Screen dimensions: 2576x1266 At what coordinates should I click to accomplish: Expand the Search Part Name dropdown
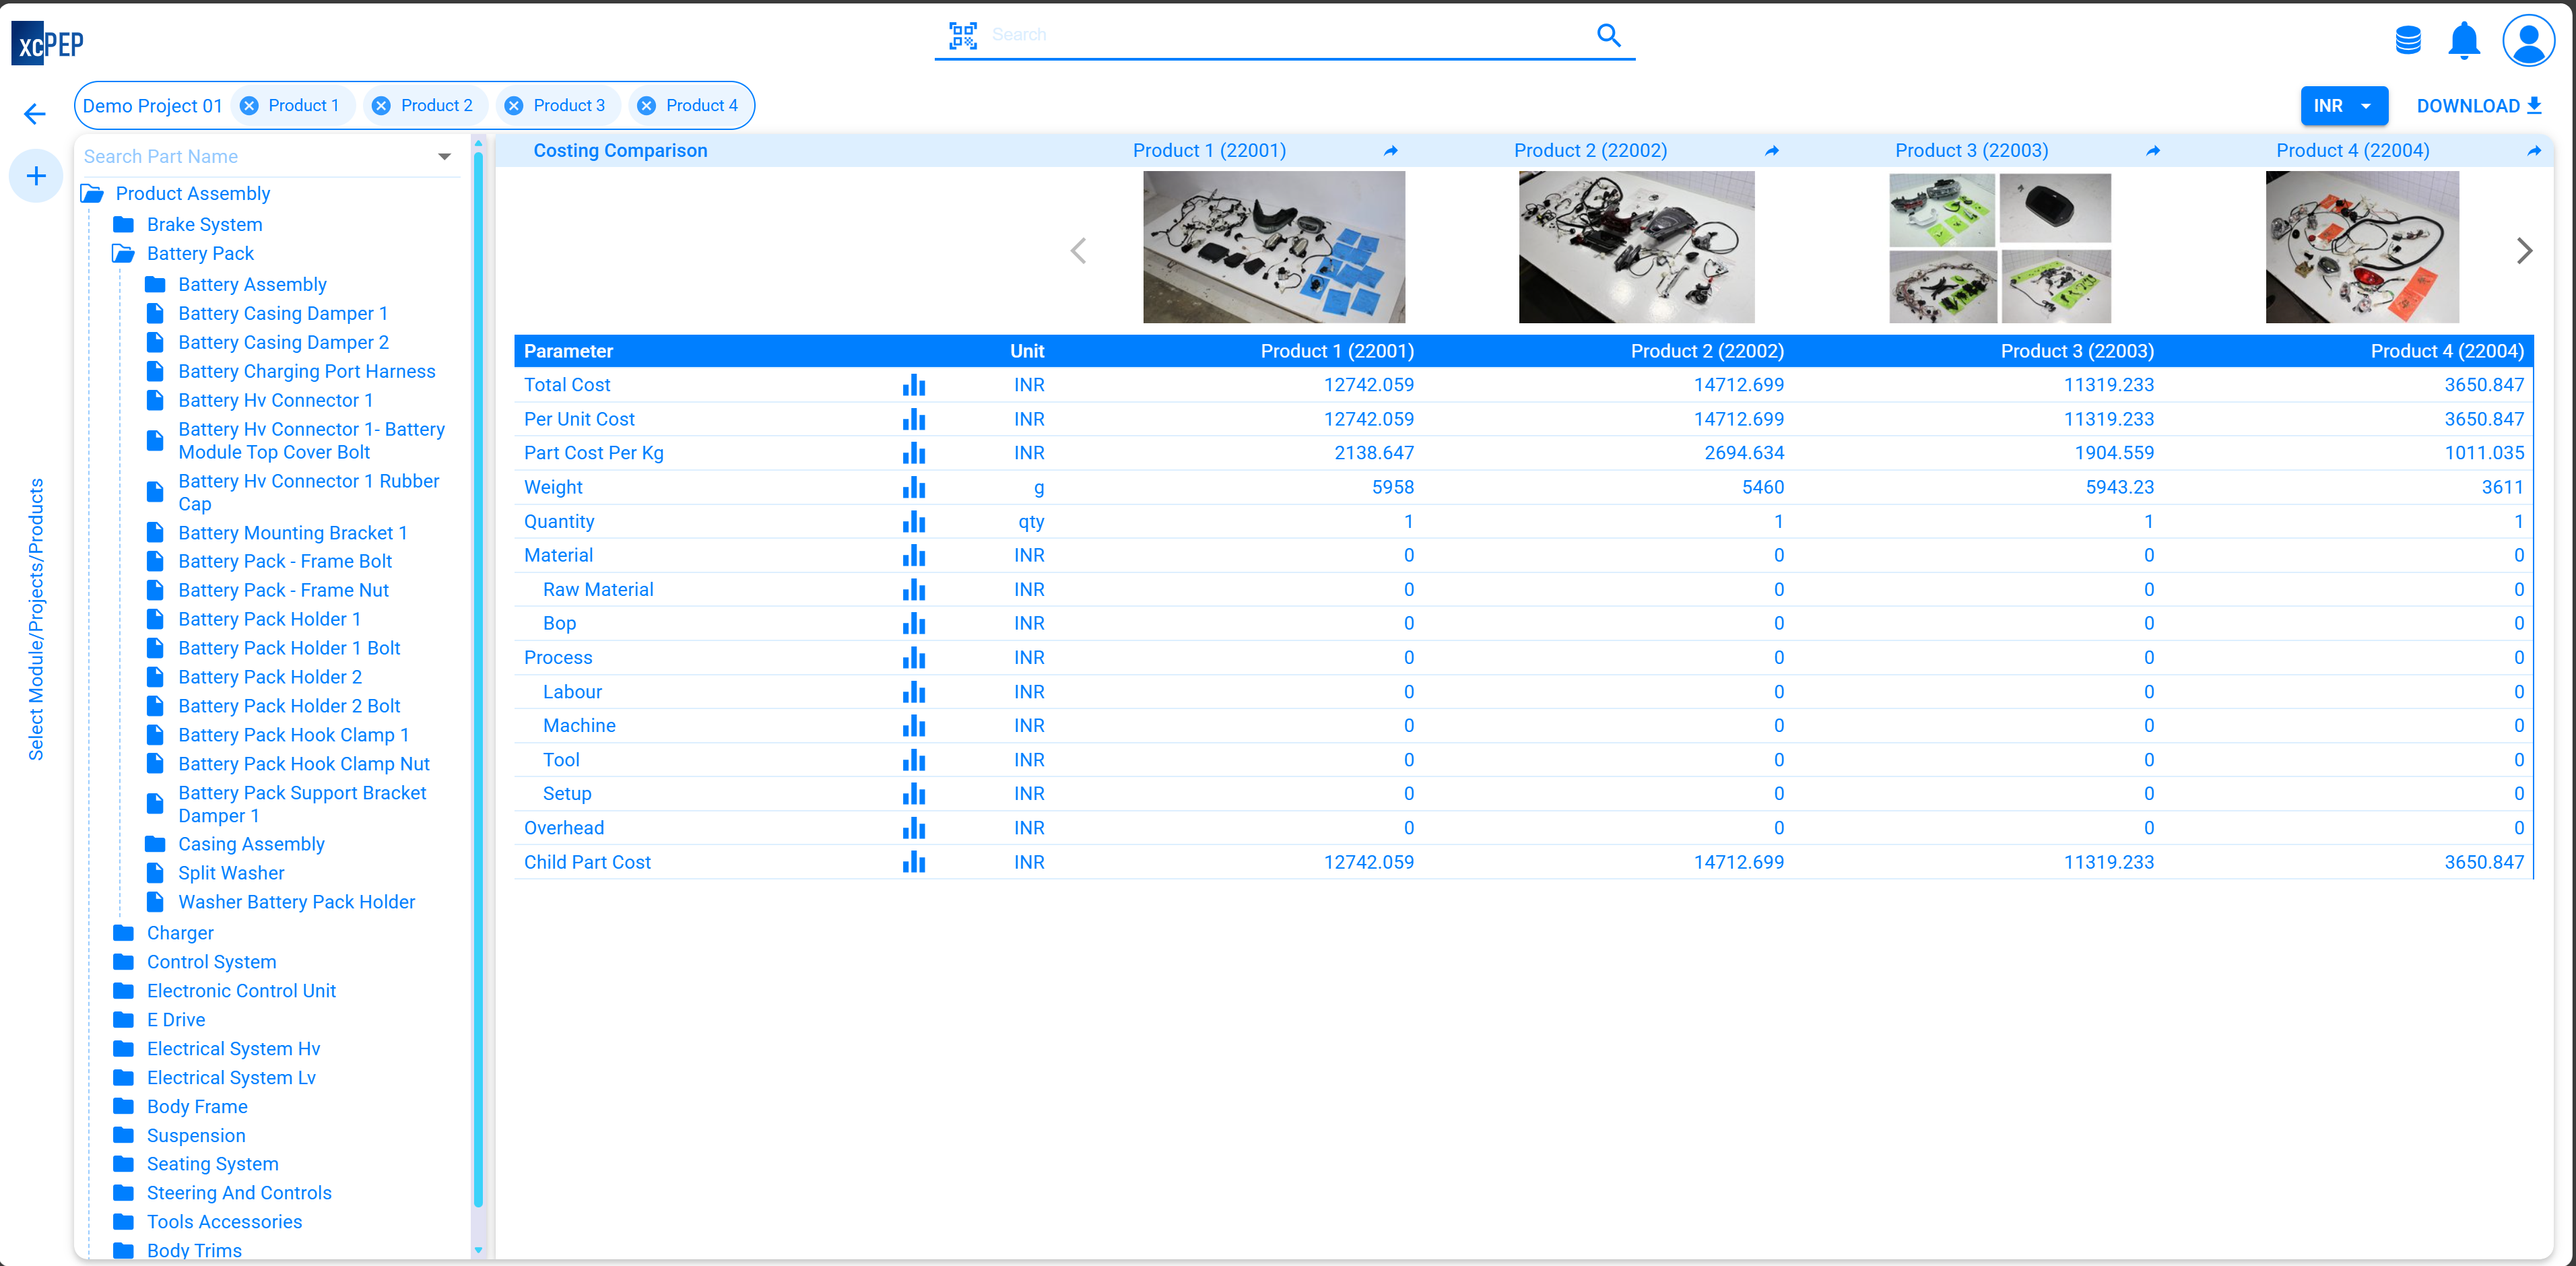pyautogui.click(x=443, y=156)
